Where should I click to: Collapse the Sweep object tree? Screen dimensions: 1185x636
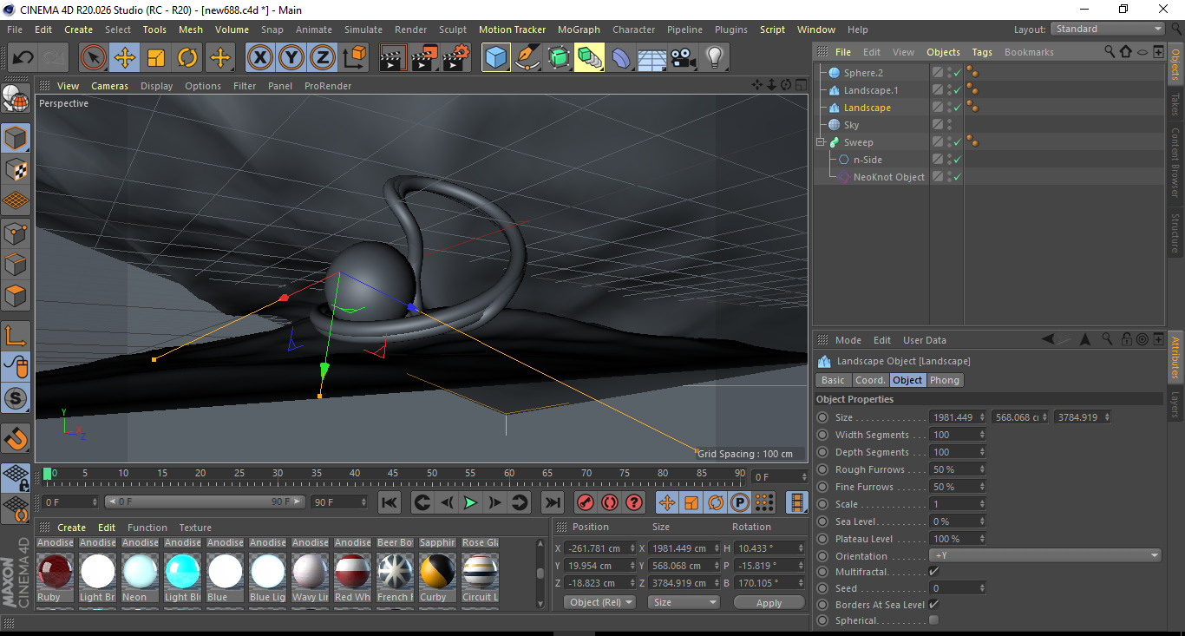coord(820,142)
